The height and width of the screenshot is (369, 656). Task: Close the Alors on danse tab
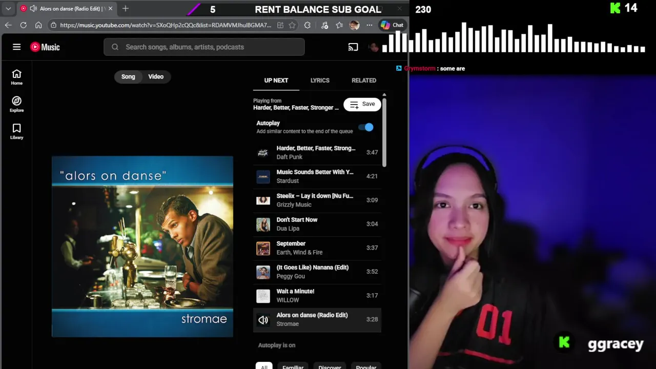(110, 9)
